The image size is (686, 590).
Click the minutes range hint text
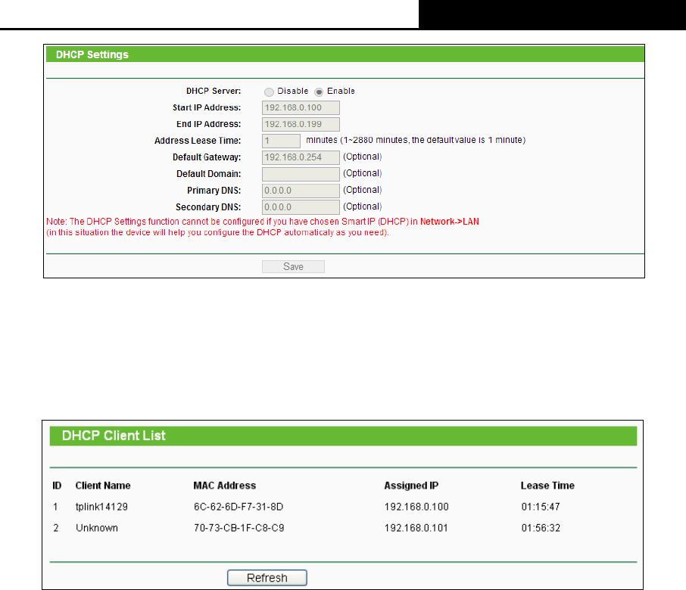416,140
